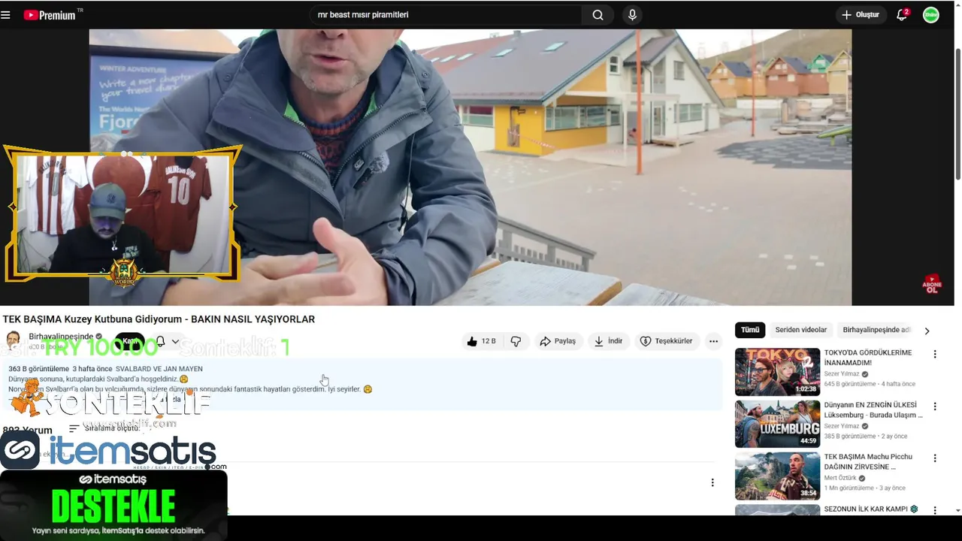Select the Seriden videolar chip
The height and width of the screenshot is (541, 962).
coord(801,330)
